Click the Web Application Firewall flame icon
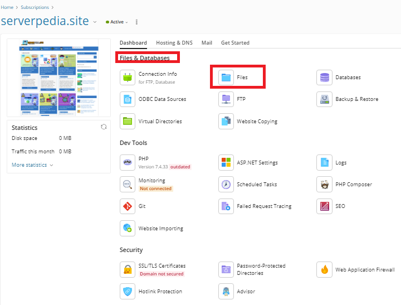 tap(324, 270)
